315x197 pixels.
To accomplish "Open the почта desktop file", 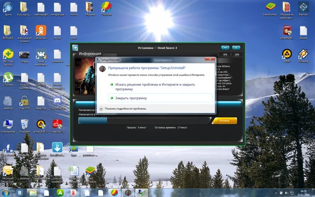I will click(x=74, y=8).
